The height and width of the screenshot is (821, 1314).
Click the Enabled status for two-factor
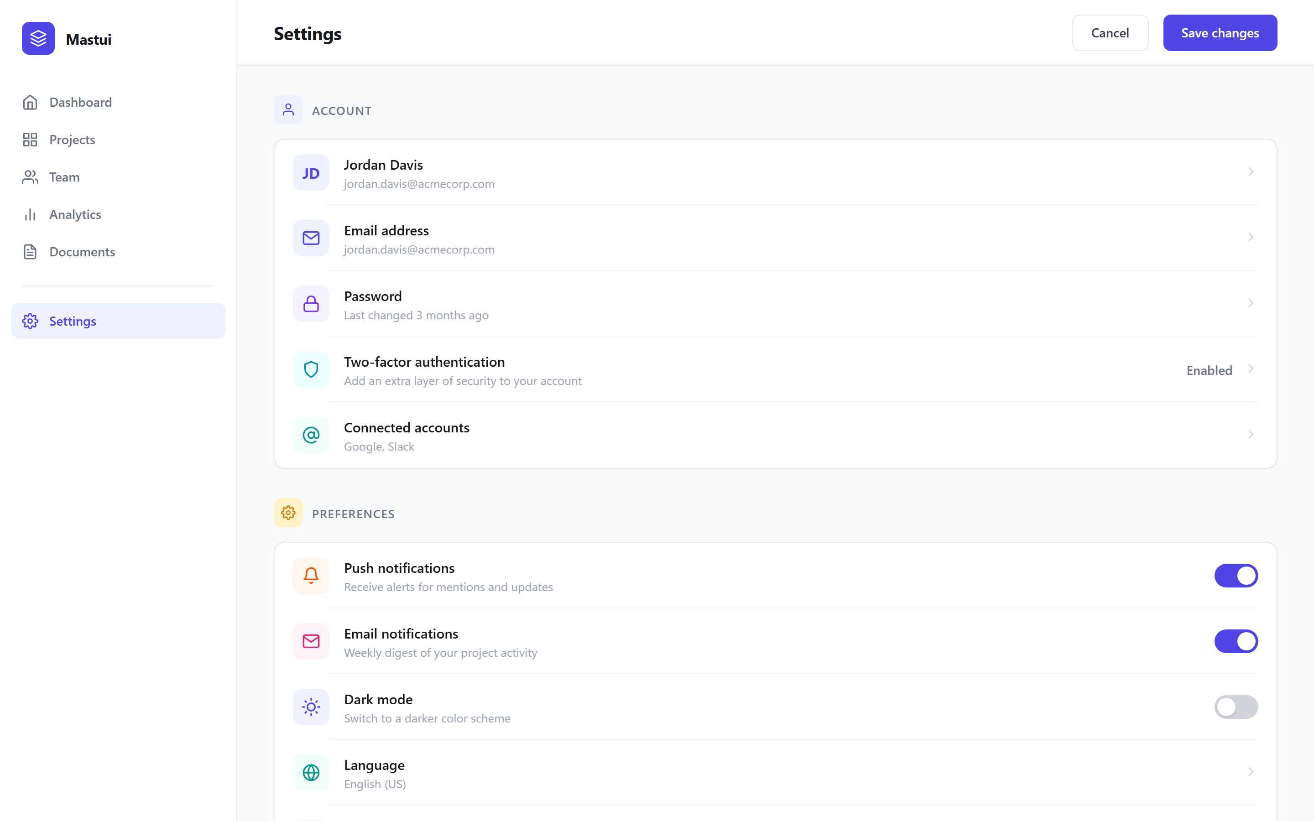click(x=1209, y=370)
